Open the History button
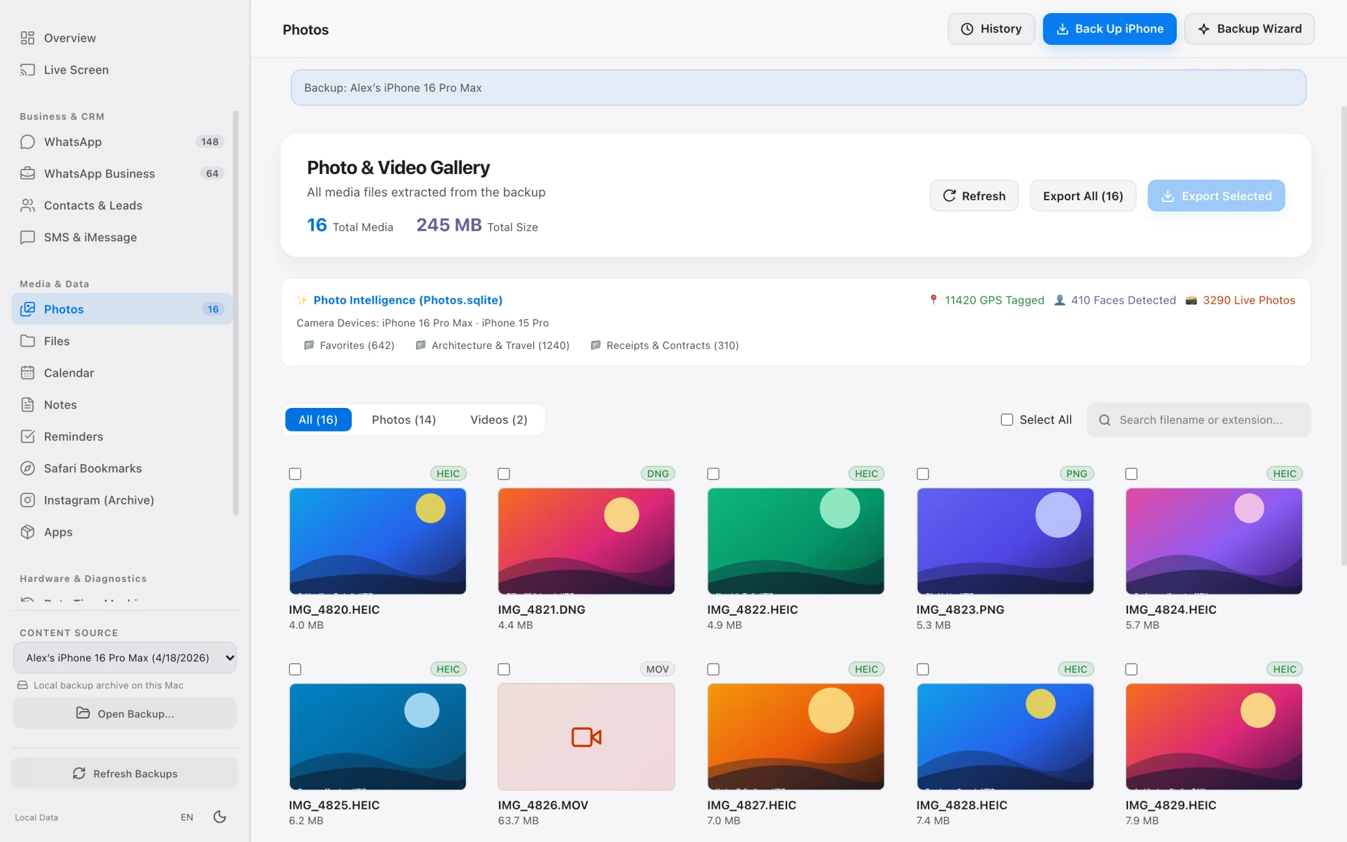The image size is (1347, 842). click(x=991, y=29)
